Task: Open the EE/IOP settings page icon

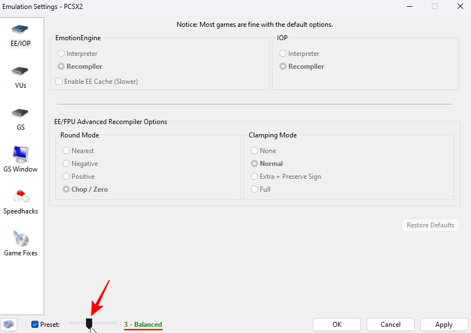Action: [x=20, y=30]
